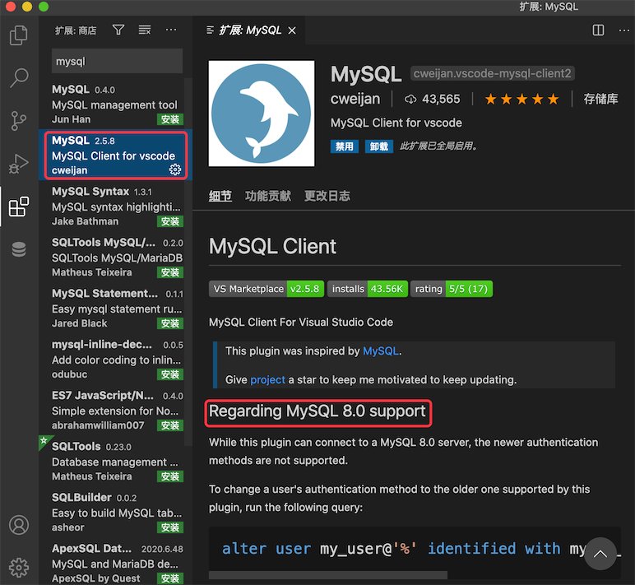Switch to the 更改日志 tab
Image resolution: width=635 pixels, height=585 pixels.
327,196
